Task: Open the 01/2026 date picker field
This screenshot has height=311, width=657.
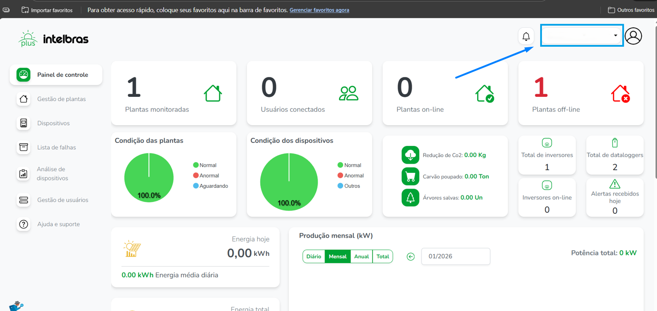Action: tap(455, 256)
